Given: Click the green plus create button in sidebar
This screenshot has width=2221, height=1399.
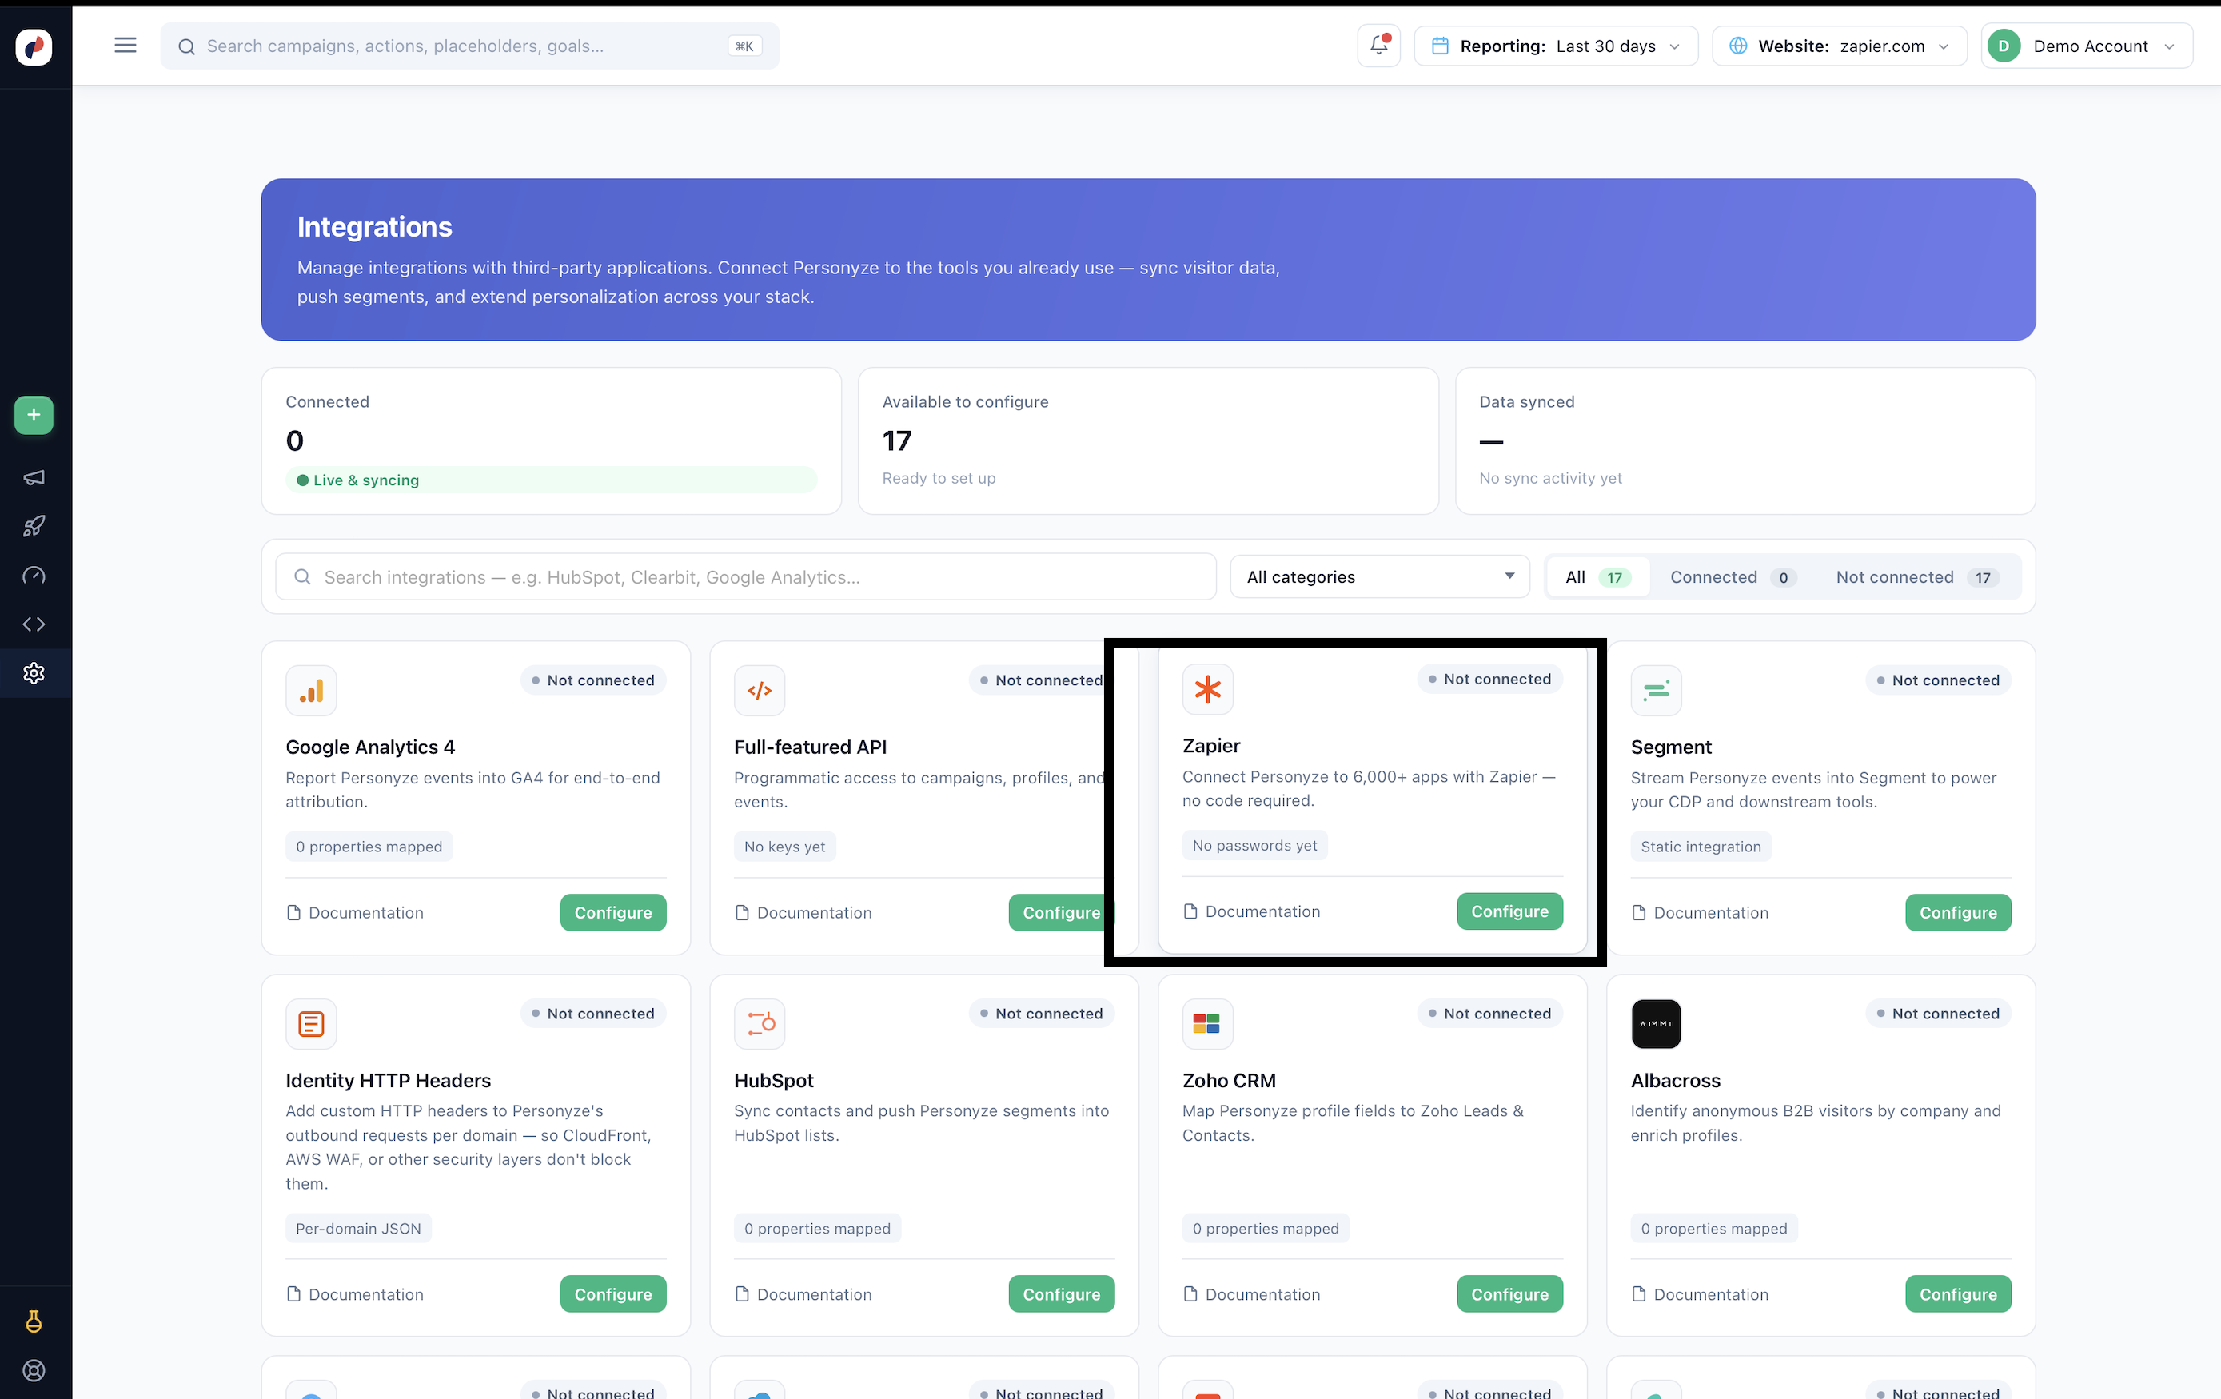Looking at the screenshot, I should (34, 415).
